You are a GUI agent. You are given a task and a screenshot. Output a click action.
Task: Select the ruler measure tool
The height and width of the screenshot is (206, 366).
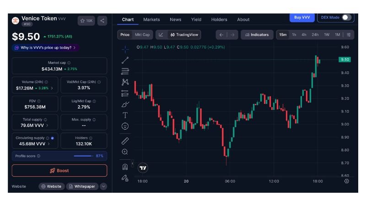[125, 141]
